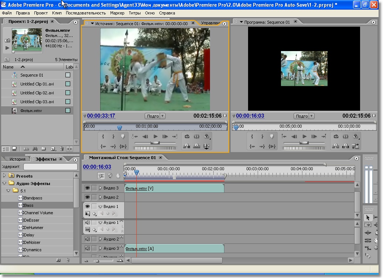
Task: Click label checkbox for Sequence 01
Action: pos(68,75)
